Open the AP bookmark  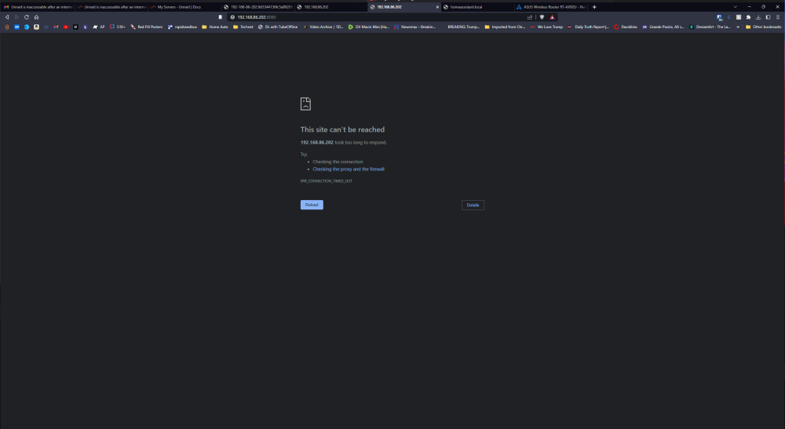coord(99,27)
